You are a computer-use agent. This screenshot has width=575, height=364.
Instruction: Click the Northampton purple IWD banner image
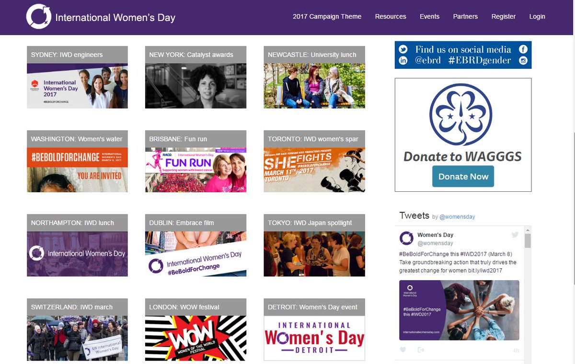(x=77, y=254)
